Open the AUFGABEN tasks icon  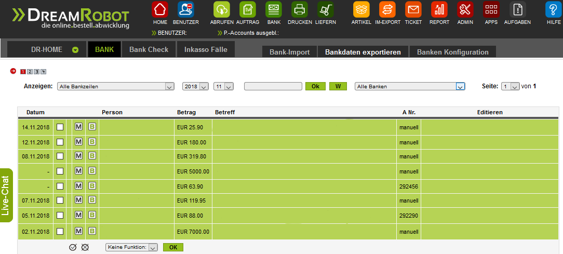coord(518,10)
